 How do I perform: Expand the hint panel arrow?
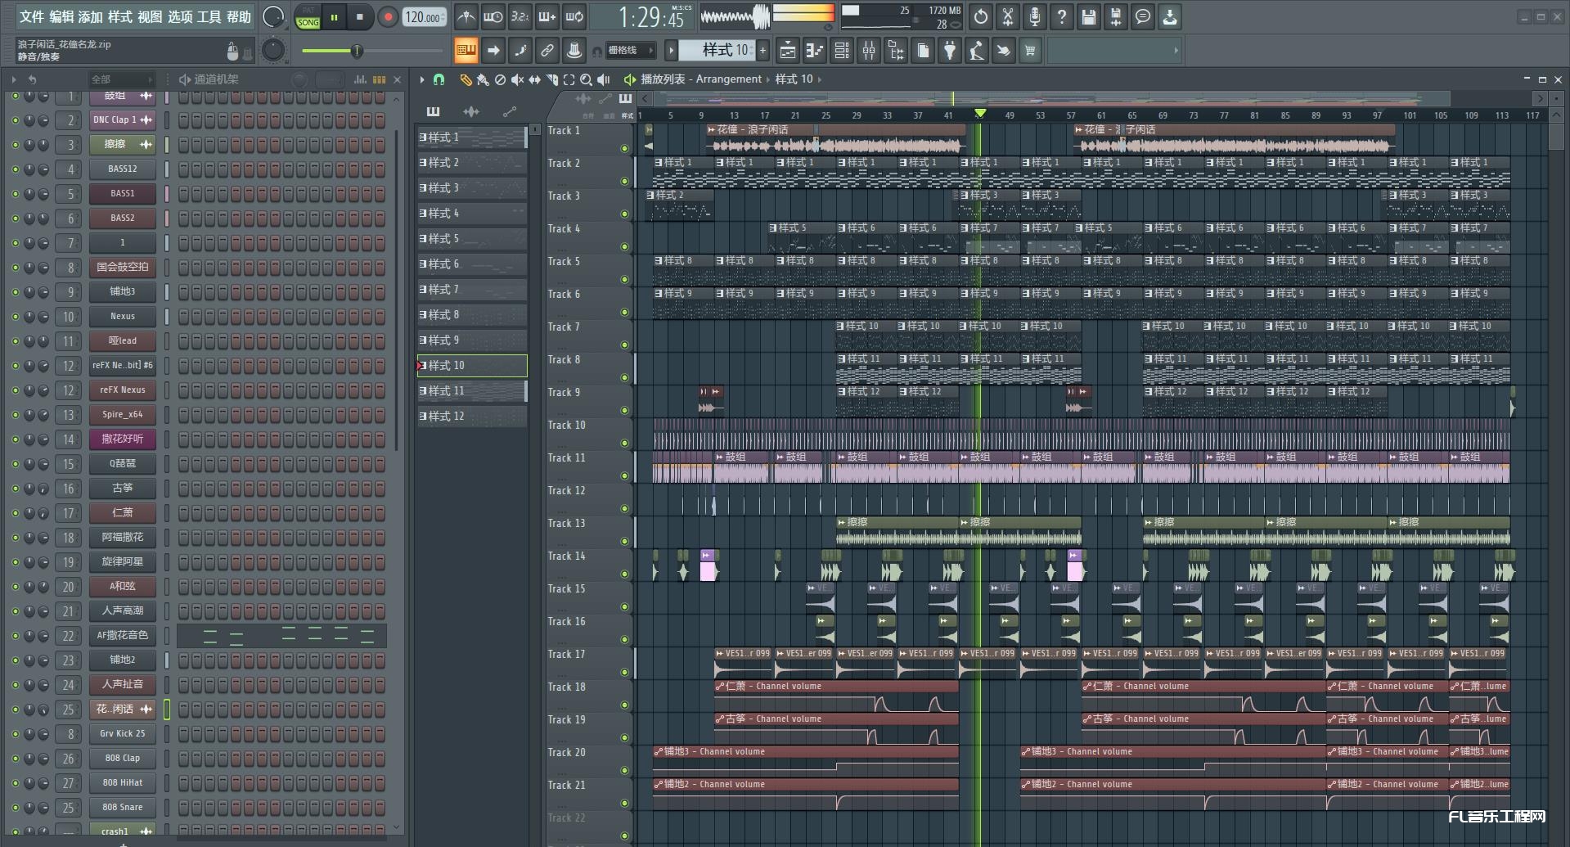(x=1176, y=51)
